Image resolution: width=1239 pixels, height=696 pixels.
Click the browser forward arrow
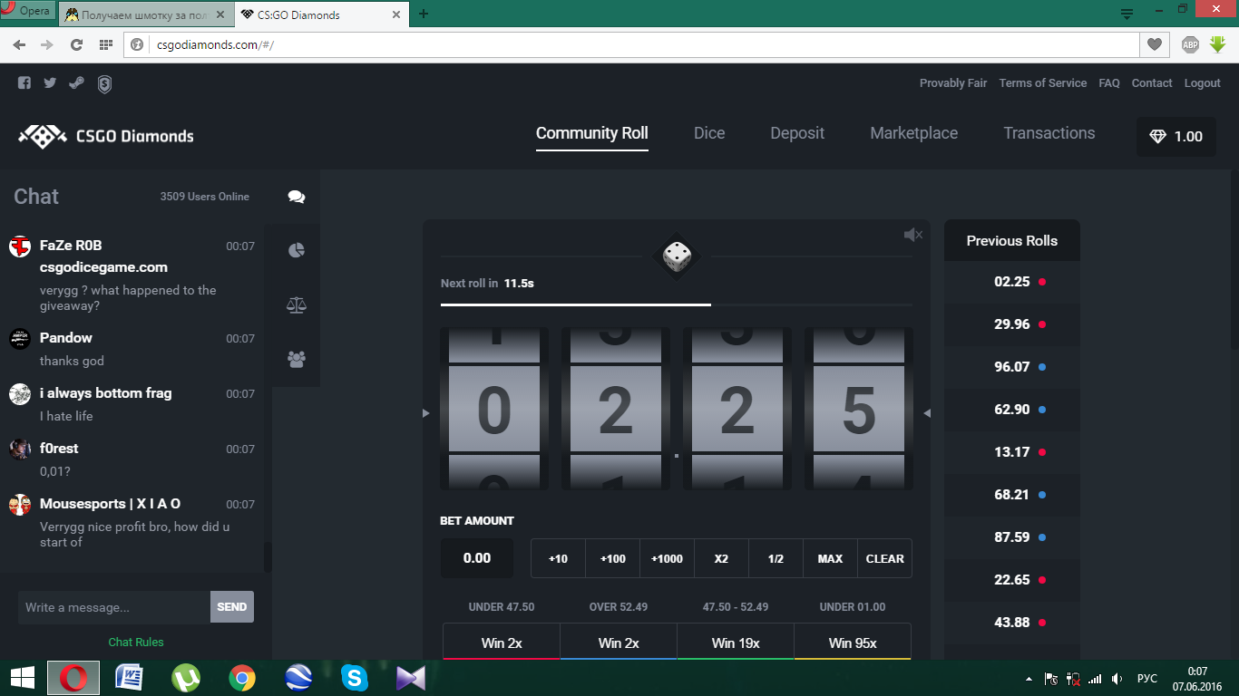pyautogui.click(x=47, y=44)
